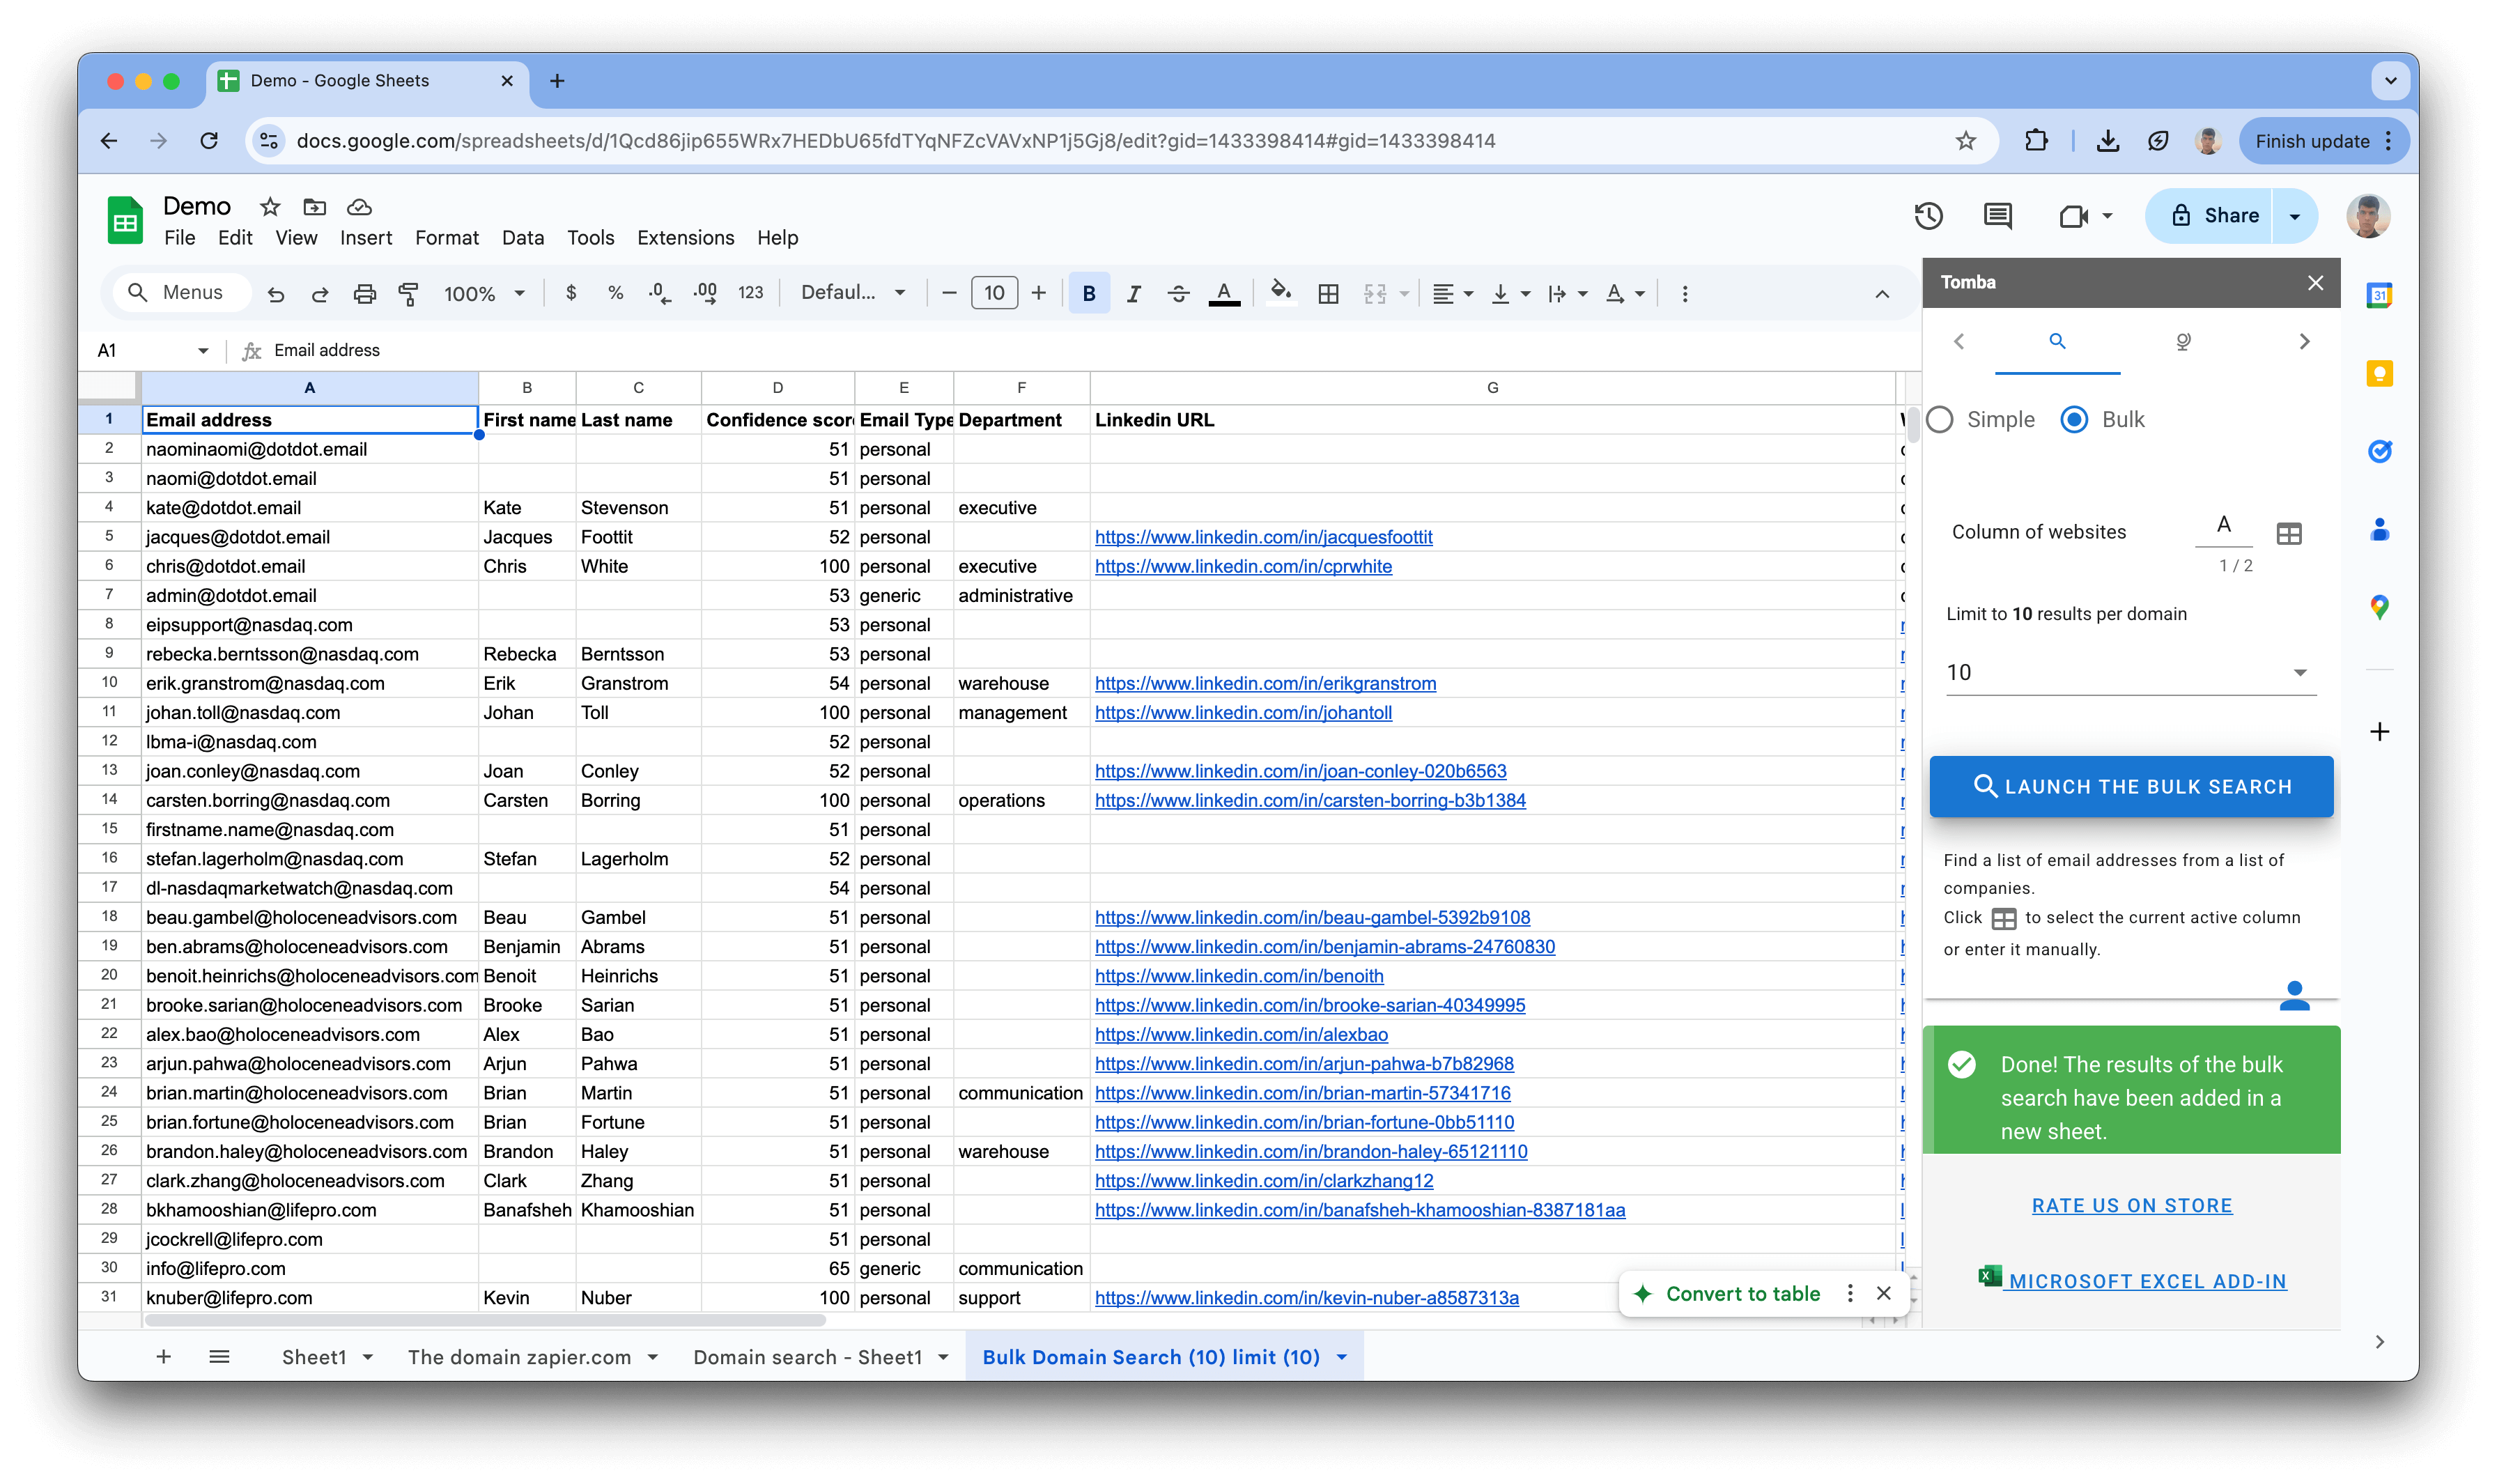Screen dimensions: 2497x1484
Task: Click Tomba select active column icon
Action: [2289, 533]
